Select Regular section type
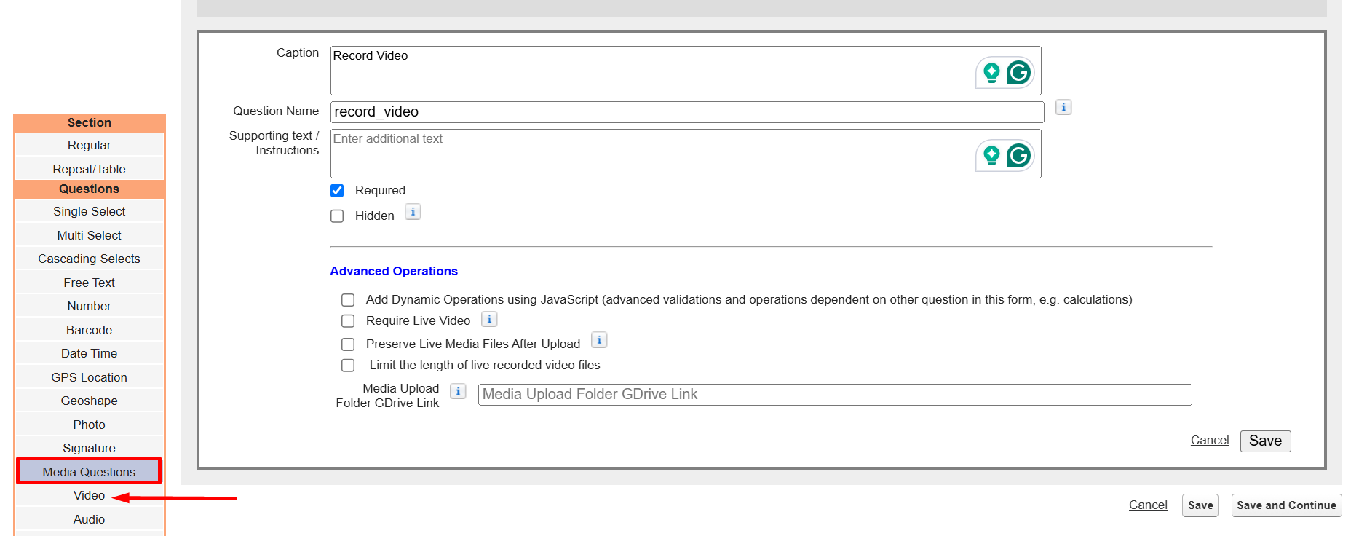The height and width of the screenshot is (536, 1367). tap(90, 145)
